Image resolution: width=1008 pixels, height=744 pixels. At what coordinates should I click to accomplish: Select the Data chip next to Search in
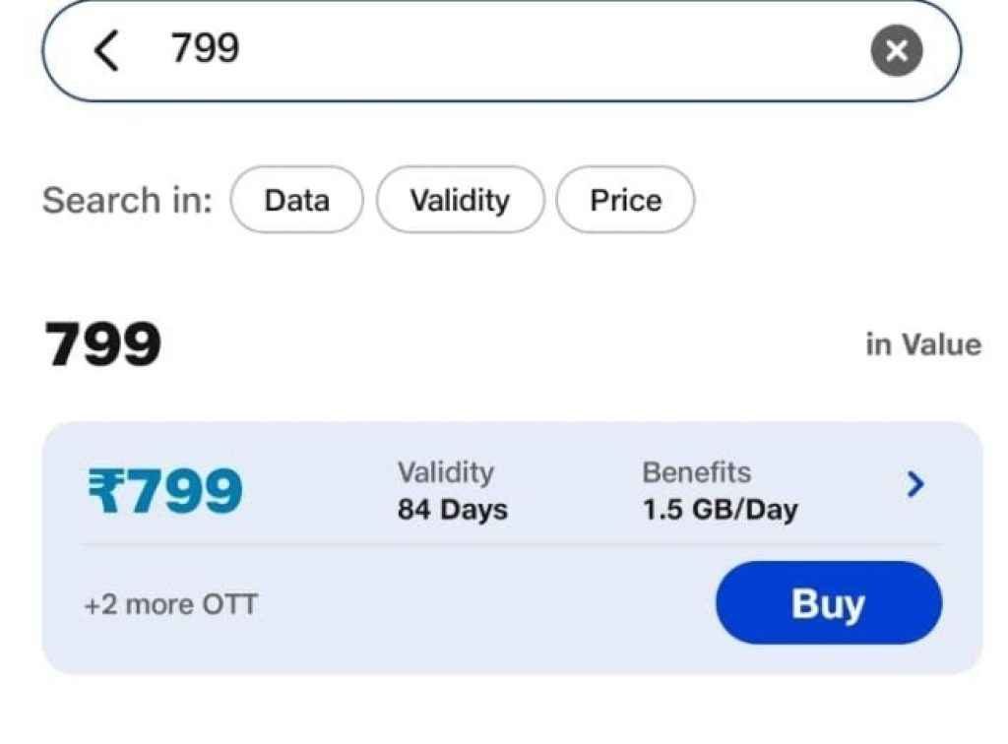[297, 200]
